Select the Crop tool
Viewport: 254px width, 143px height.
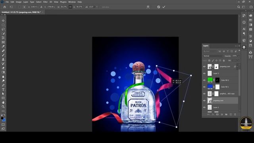pyautogui.click(x=3, y=38)
